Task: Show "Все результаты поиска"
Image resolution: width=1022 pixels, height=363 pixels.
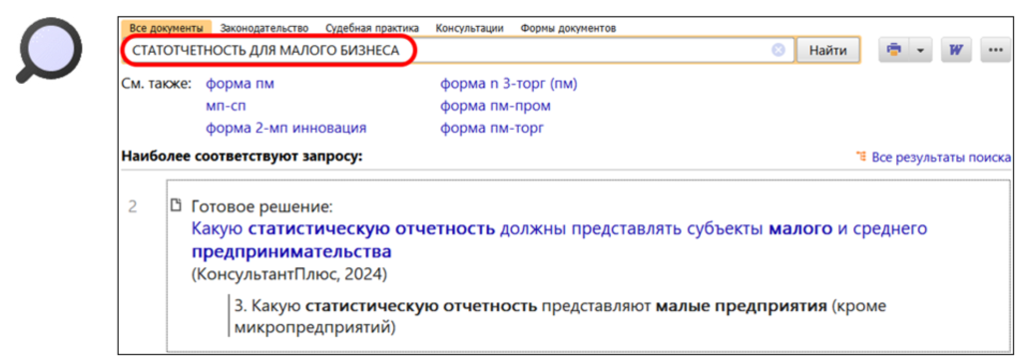Action: tap(941, 157)
